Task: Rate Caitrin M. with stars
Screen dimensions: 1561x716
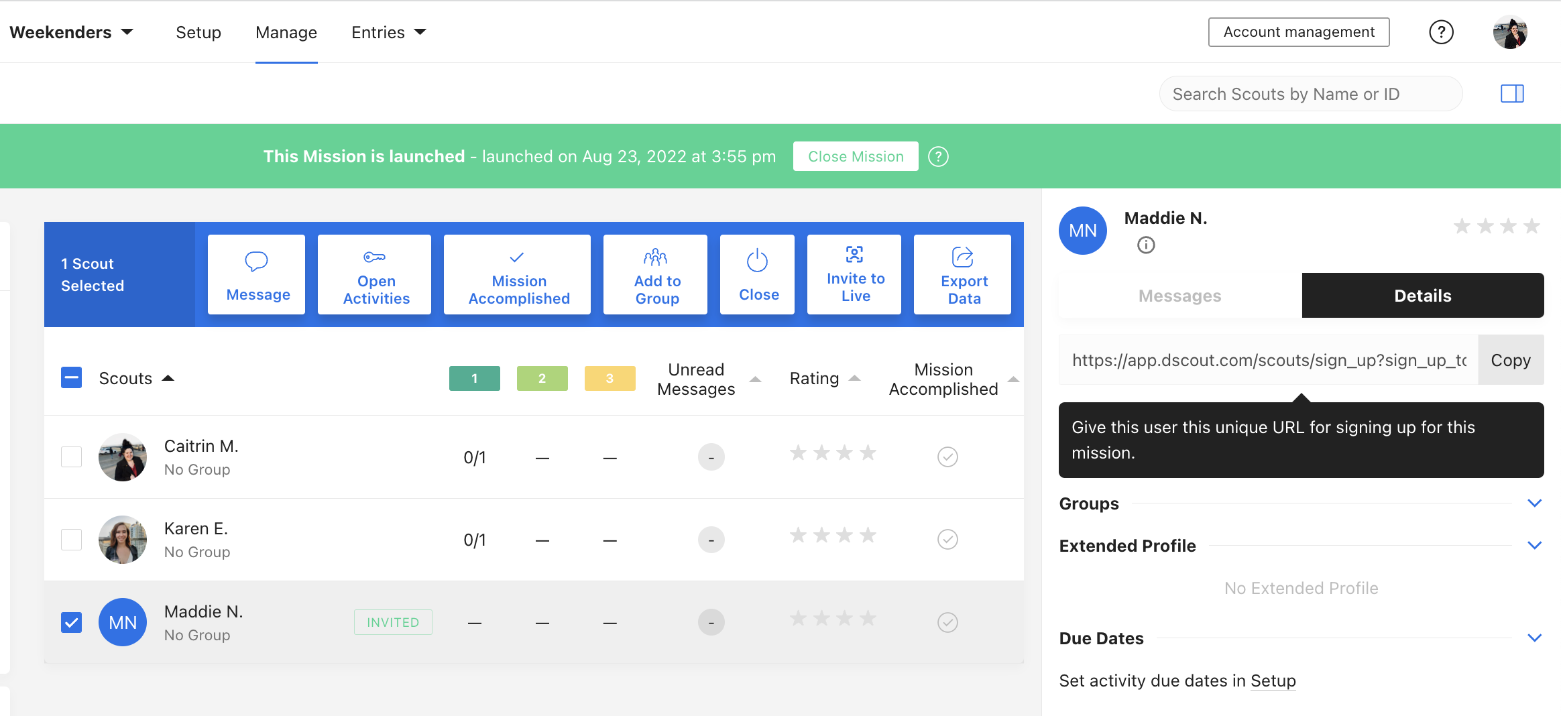Action: click(833, 453)
